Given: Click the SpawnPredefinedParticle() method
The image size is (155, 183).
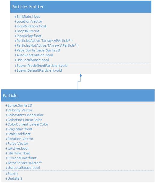Looking at the screenshot, I should (x=41, y=66).
